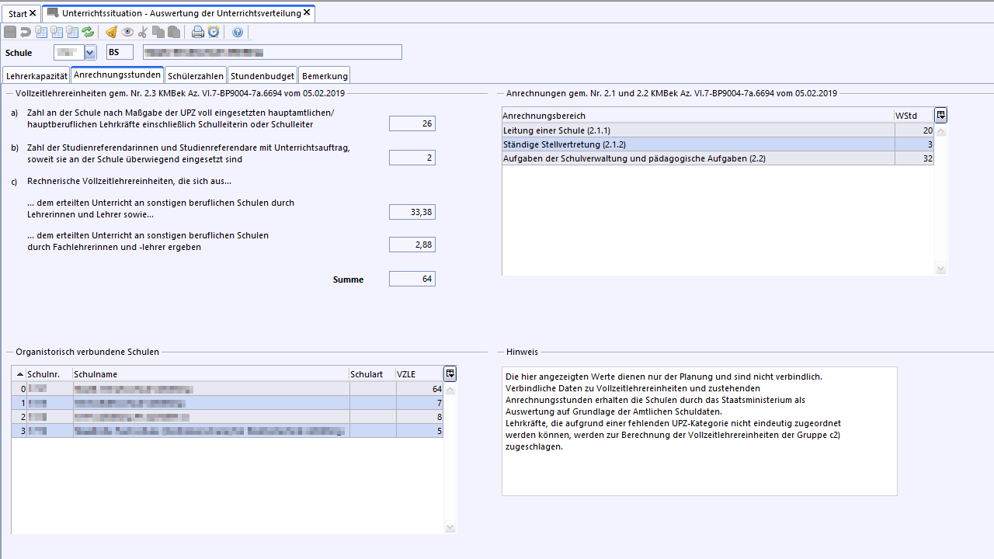Screen dimensions: 994x559
Task: Click the sort triangle row-index header
Action: pos(19,374)
